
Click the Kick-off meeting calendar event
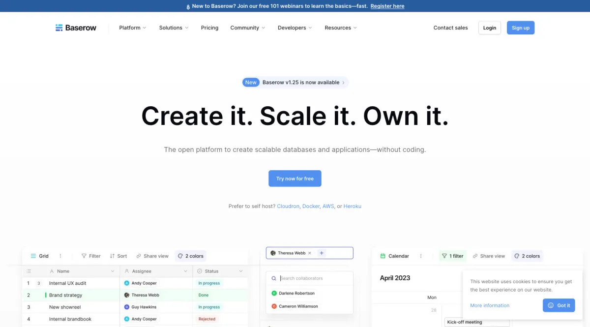(x=477, y=322)
